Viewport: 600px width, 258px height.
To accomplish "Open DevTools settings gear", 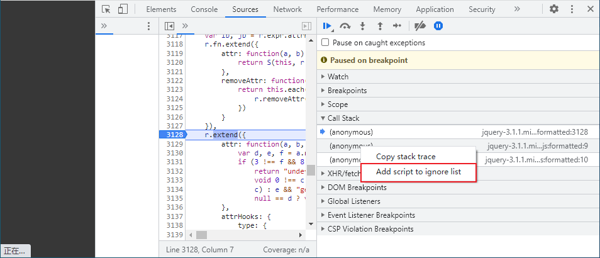I will [x=553, y=9].
